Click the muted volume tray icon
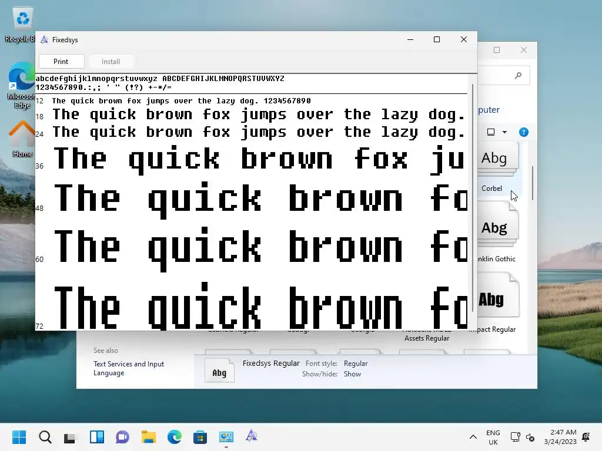The image size is (602, 451). click(x=530, y=437)
